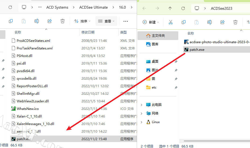
Task: Open the 排序 sort dropdown
Action: (82, 21)
